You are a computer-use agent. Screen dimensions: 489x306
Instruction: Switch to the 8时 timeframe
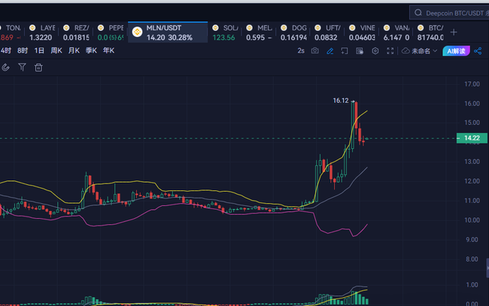click(23, 50)
